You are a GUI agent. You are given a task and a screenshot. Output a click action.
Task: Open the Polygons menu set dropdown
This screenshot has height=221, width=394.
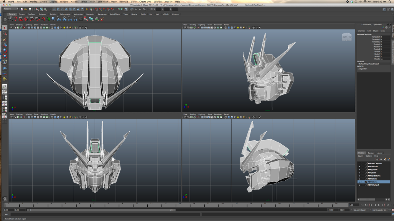coord(10,9)
